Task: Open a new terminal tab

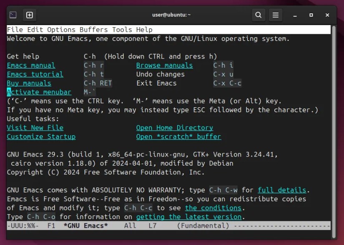Action: click(x=29, y=15)
